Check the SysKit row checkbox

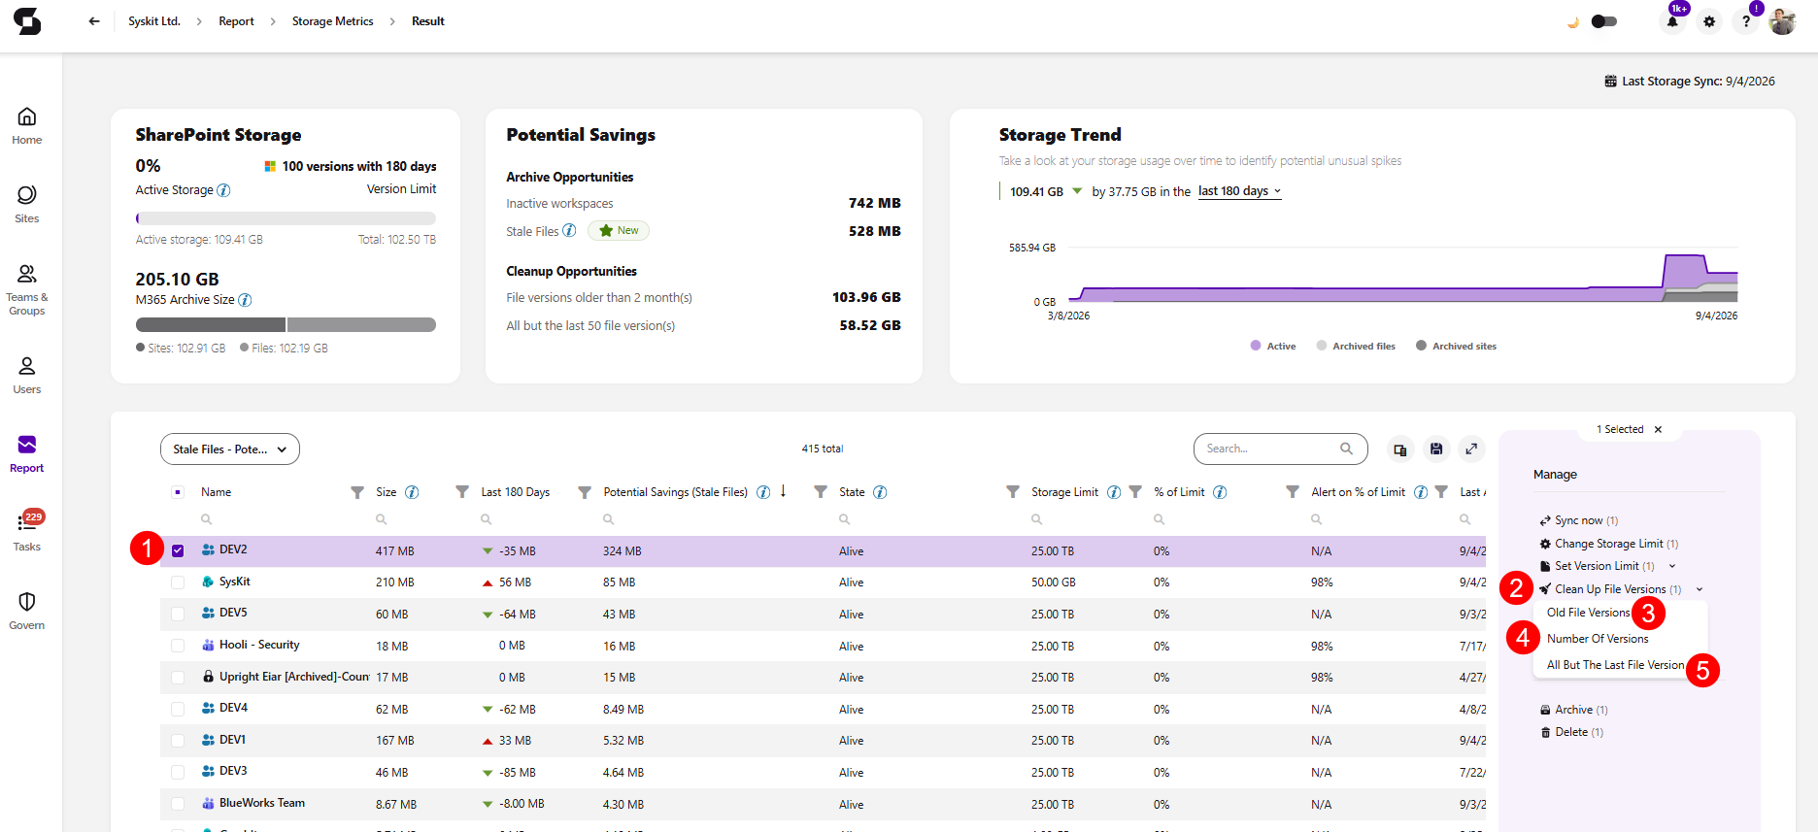178,582
